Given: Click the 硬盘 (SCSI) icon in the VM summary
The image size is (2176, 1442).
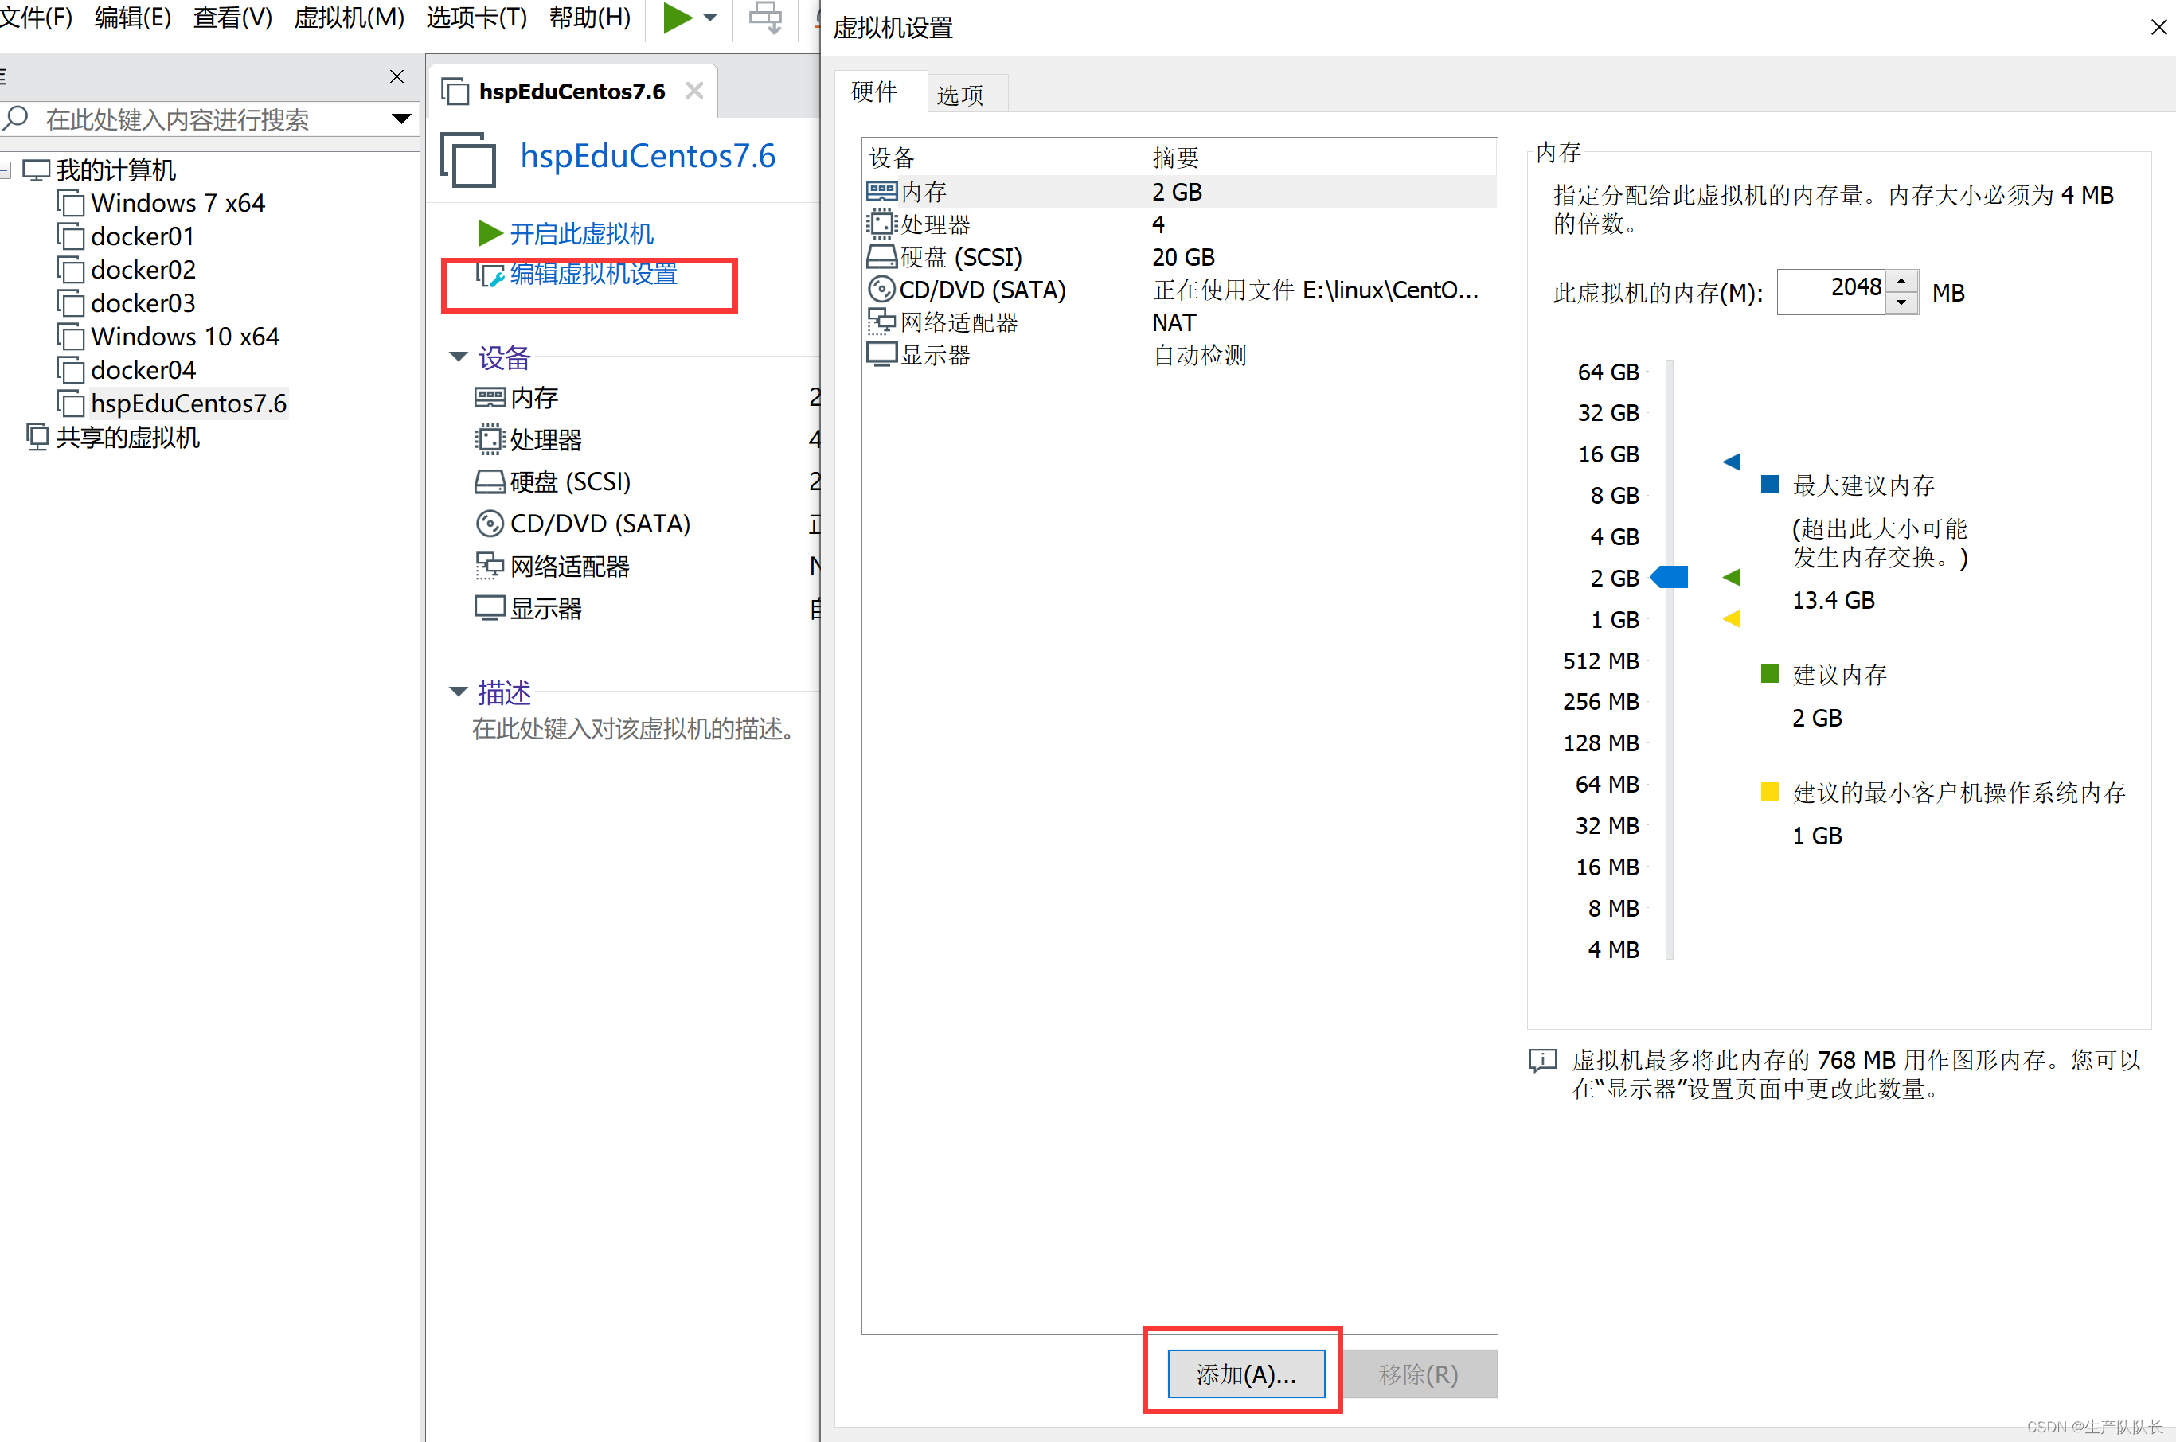Looking at the screenshot, I should [x=490, y=481].
